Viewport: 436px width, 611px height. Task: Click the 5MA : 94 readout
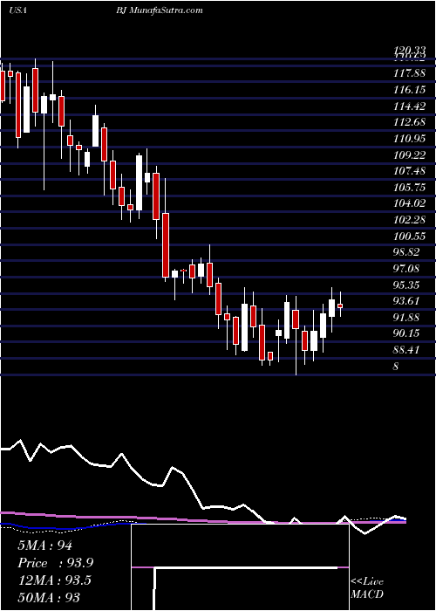coord(44,546)
